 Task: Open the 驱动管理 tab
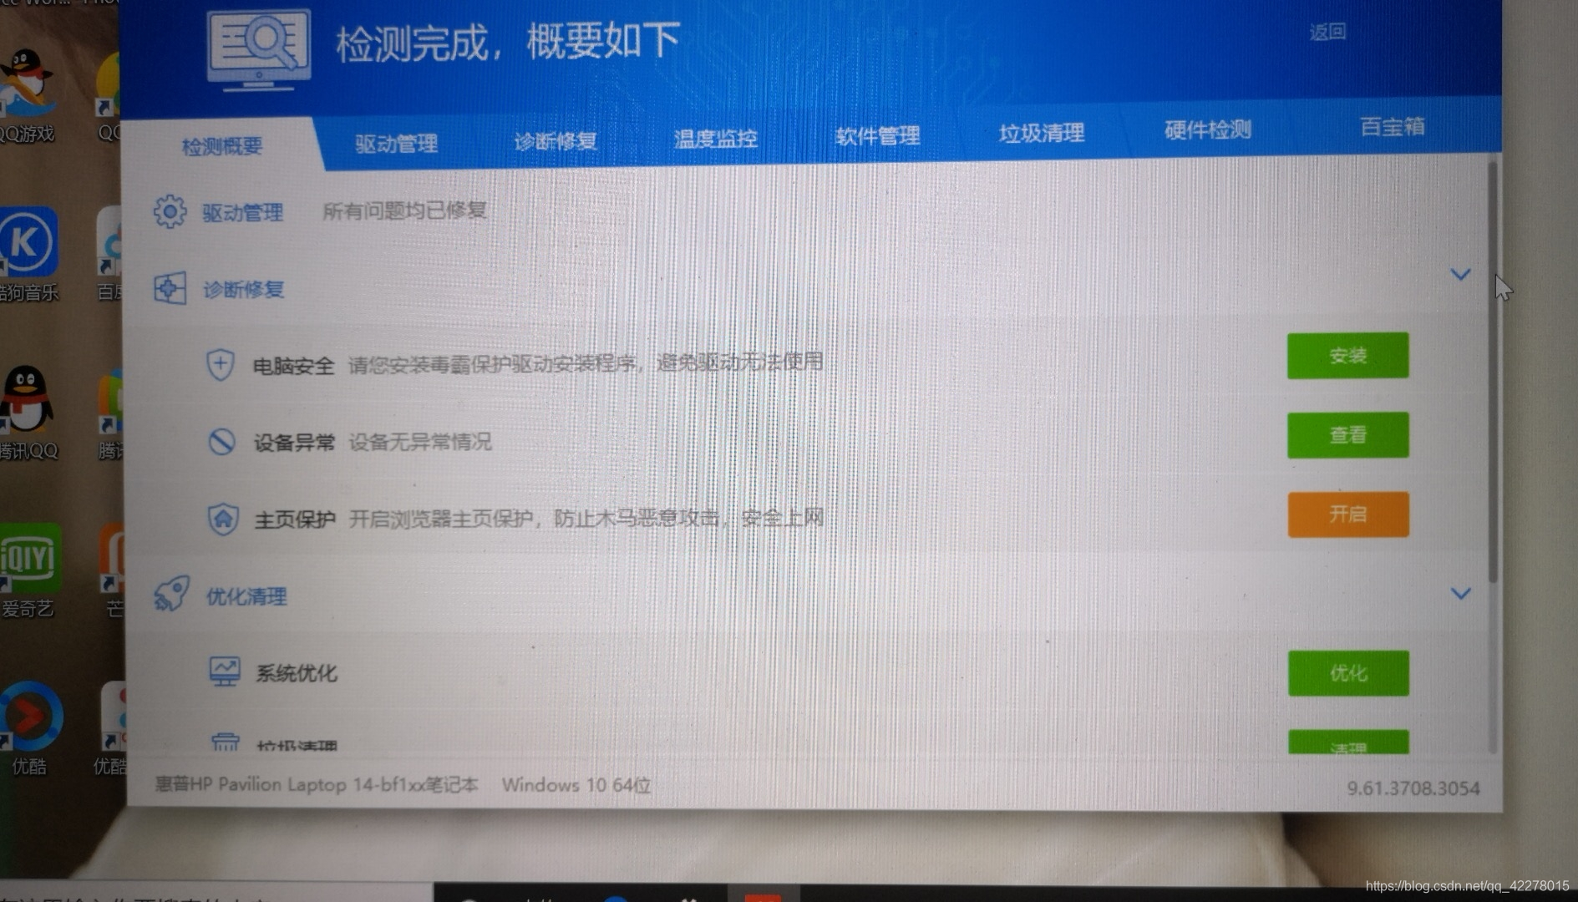pos(396,144)
